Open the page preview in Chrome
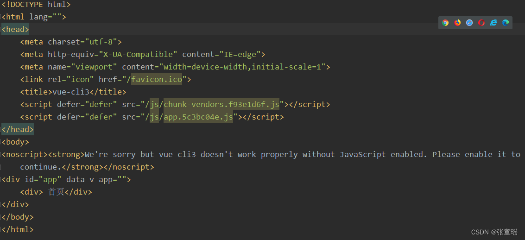 point(445,23)
